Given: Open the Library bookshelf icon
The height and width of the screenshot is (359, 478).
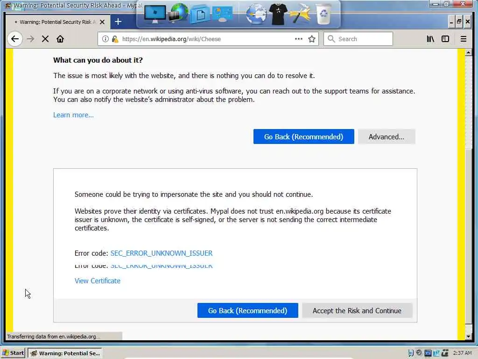Looking at the screenshot, I should pos(430,39).
